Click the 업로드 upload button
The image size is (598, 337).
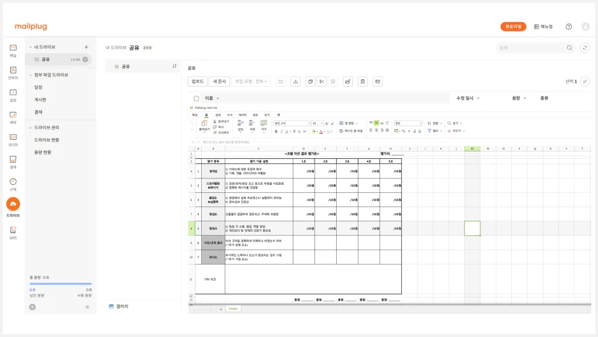[x=197, y=82]
